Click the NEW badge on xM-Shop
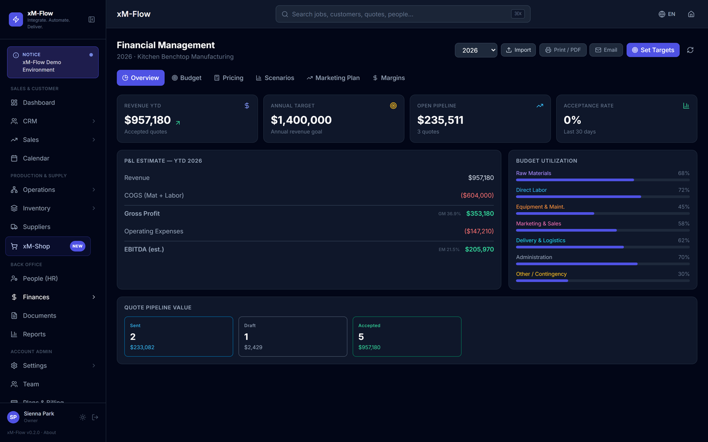 pyautogui.click(x=77, y=246)
